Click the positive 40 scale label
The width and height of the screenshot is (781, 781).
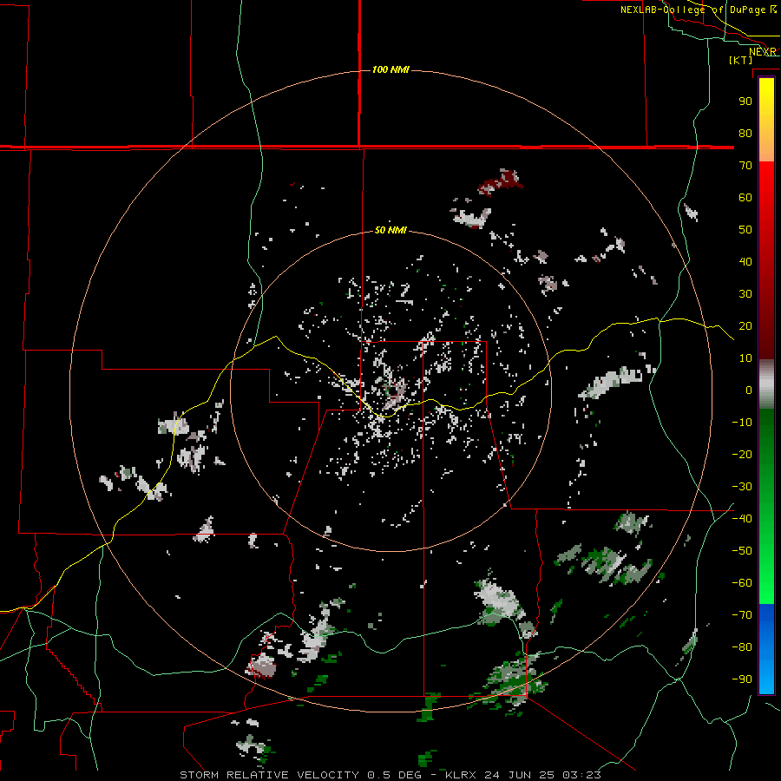(745, 261)
